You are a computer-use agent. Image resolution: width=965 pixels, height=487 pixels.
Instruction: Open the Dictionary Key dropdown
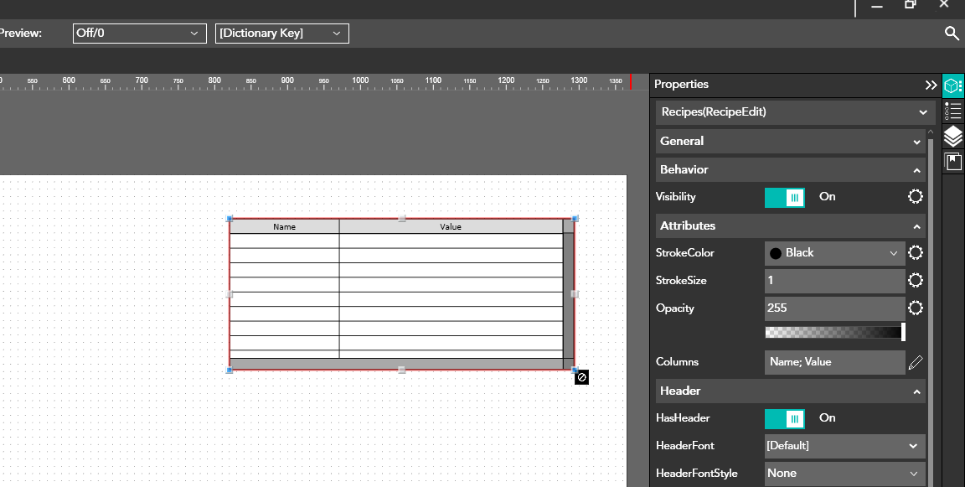tap(282, 34)
